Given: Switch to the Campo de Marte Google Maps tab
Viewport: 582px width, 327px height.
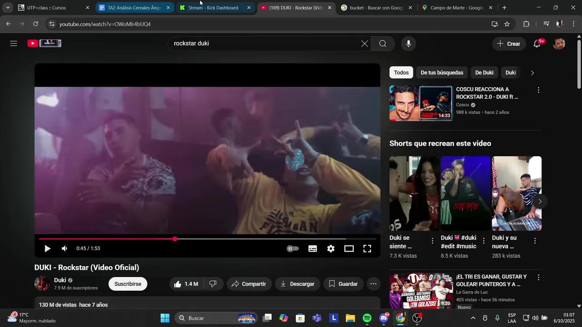Looking at the screenshot, I should point(457,8).
